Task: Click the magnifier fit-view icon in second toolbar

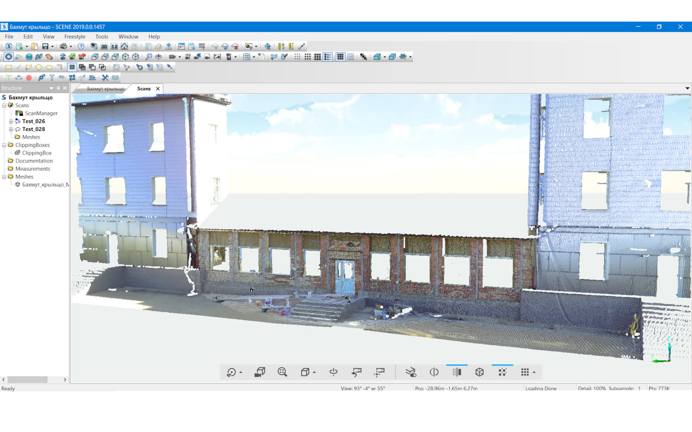Action: (x=149, y=57)
